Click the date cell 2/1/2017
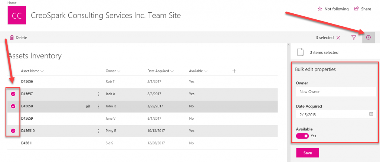This screenshot has width=380, height=162. [154, 82]
